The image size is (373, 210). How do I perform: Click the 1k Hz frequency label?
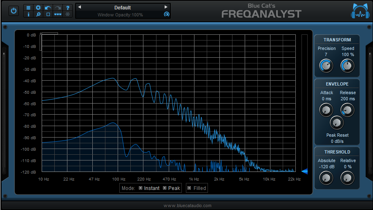(x=194, y=179)
